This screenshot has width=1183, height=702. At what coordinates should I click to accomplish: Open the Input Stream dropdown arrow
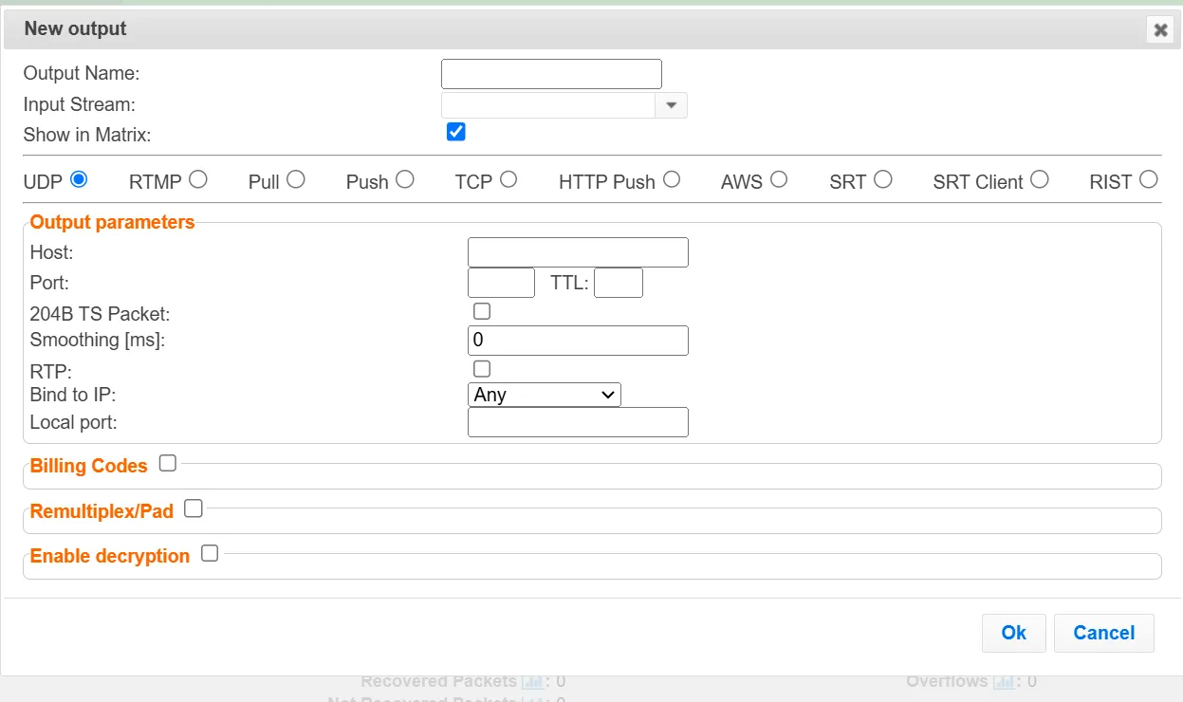click(672, 105)
